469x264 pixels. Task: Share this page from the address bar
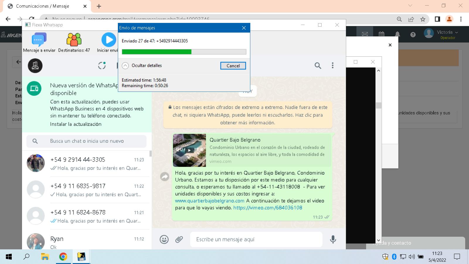(411, 19)
